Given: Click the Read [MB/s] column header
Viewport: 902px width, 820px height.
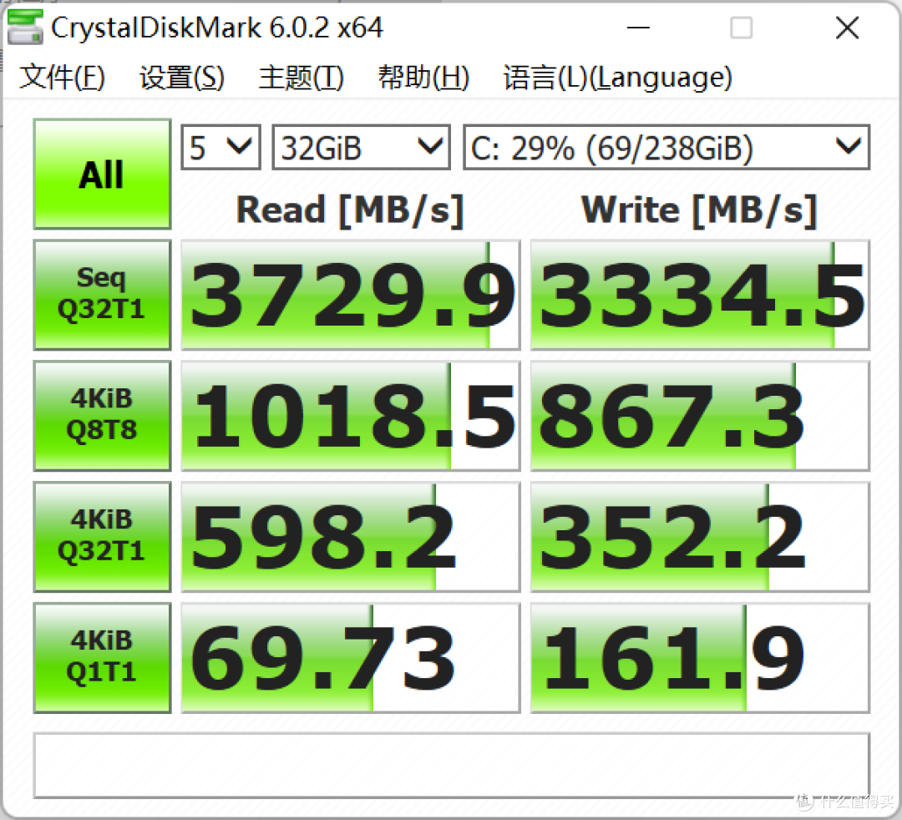Looking at the screenshot, I should click(x=350, y=210).
